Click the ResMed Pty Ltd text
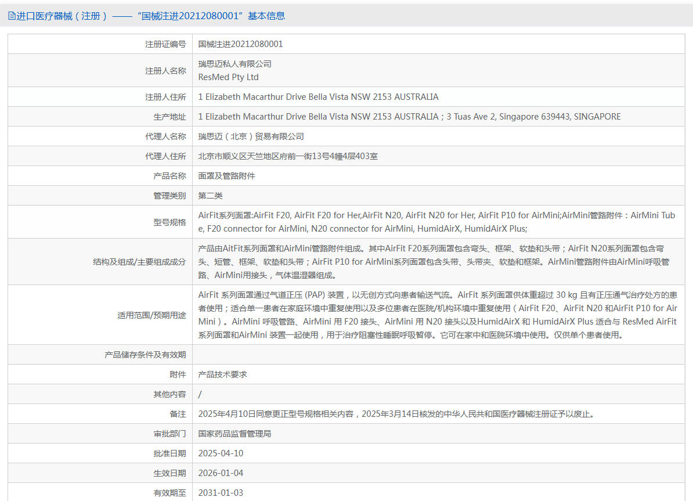Image resolution: width=693 pixels, height=501 pixels. (x=229, y=77)
